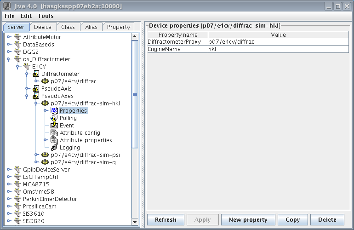This screenshot has height=230, width=354.
Task: Expand the PseudoAxis class node
Action: coord(27,88)
